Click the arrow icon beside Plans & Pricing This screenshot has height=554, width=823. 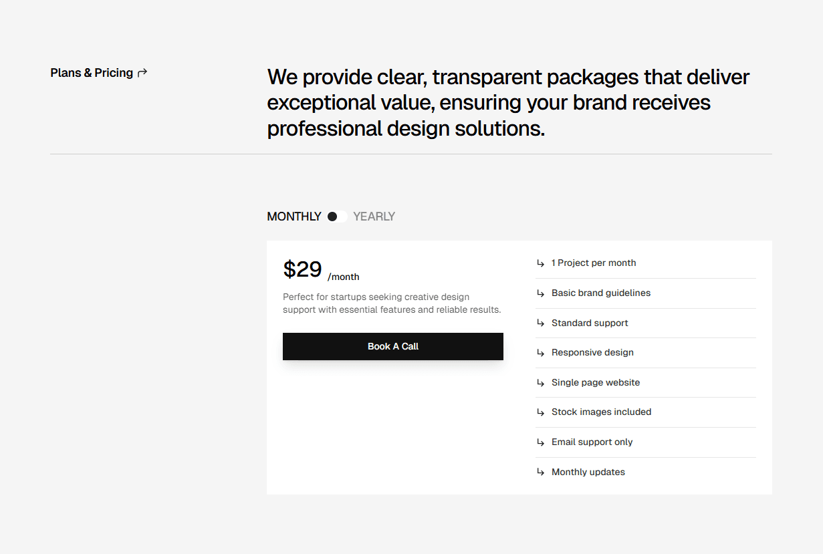[x=142, y=72]
